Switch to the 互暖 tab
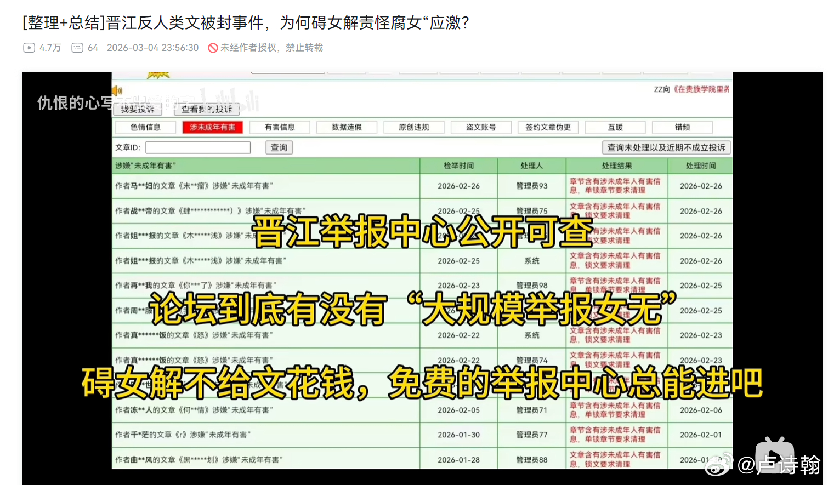This screenshot has width=828, height=485. pos(615,127)
